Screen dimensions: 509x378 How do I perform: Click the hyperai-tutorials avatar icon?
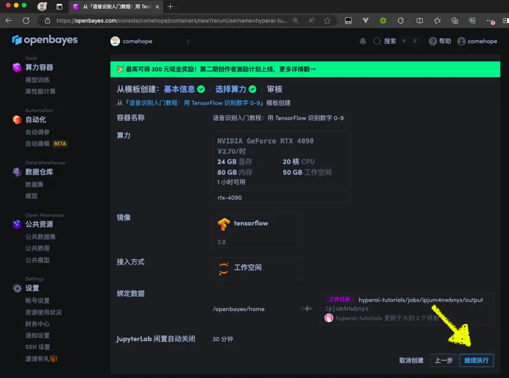[329, 318]
